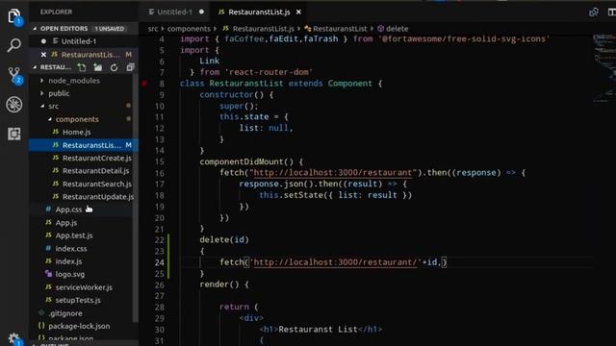
Task: Open the App.test.js file
Action: [x=74, y=235]
